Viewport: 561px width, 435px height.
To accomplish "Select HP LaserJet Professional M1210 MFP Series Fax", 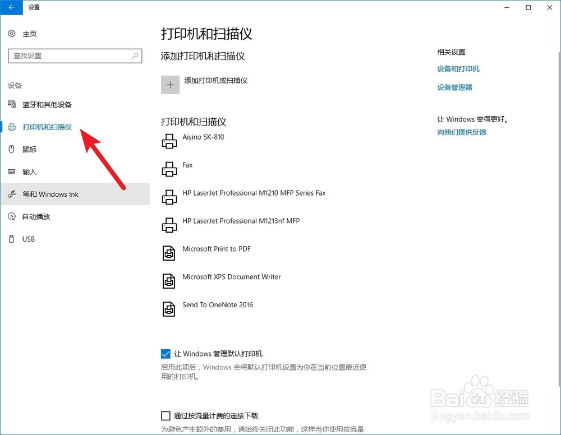I will (254, 193).
